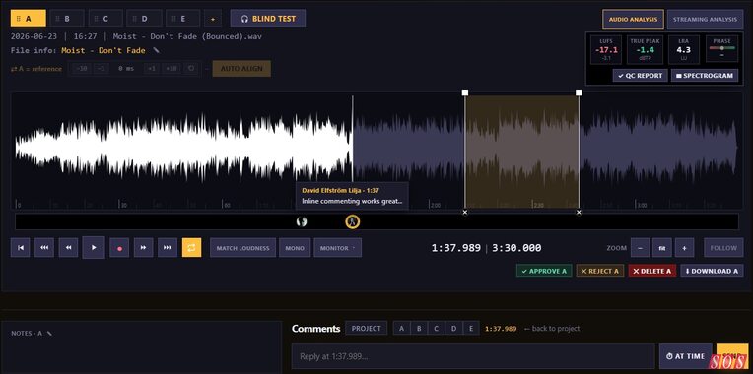Click the LRA 4.3 meter readout
This screenshot has width=753, height=374.
point(683,50)
